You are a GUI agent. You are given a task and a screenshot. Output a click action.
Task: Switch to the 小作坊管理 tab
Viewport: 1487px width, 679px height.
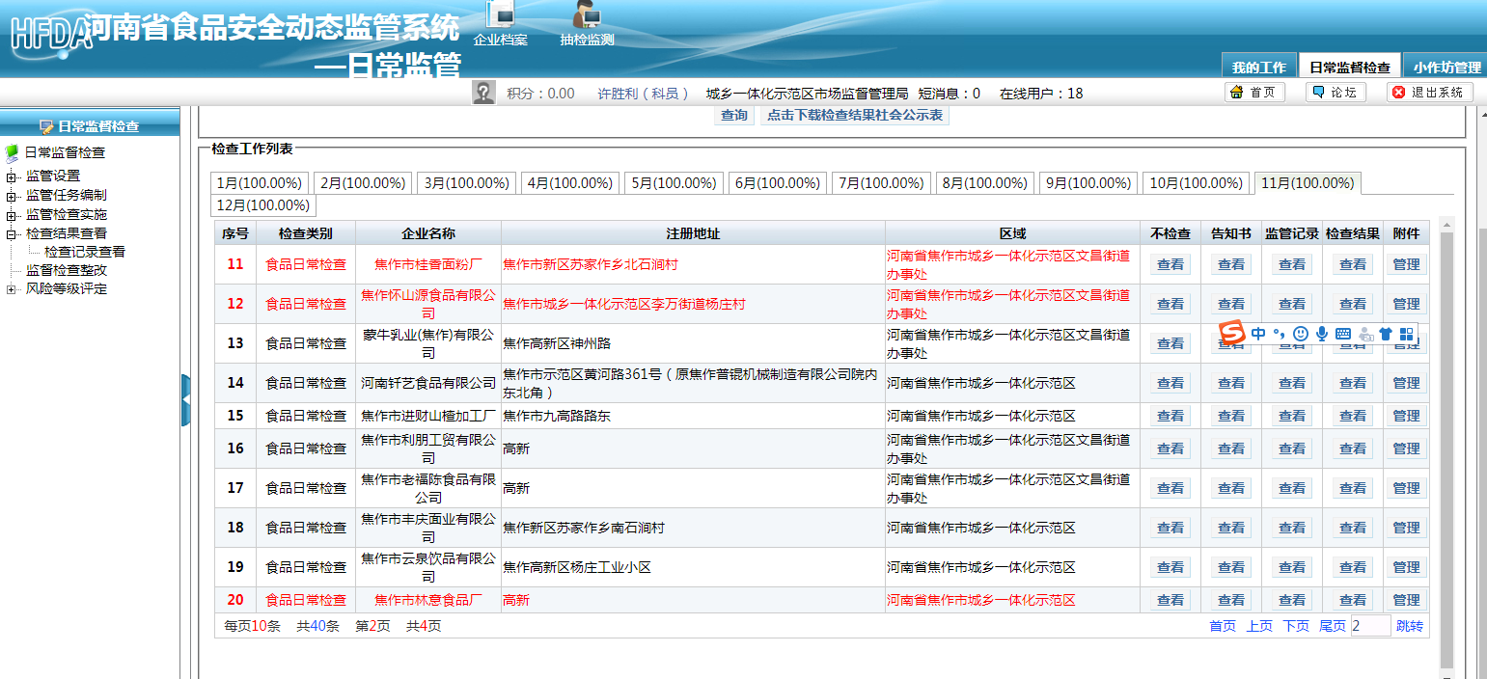click(x=1446, y=67)
